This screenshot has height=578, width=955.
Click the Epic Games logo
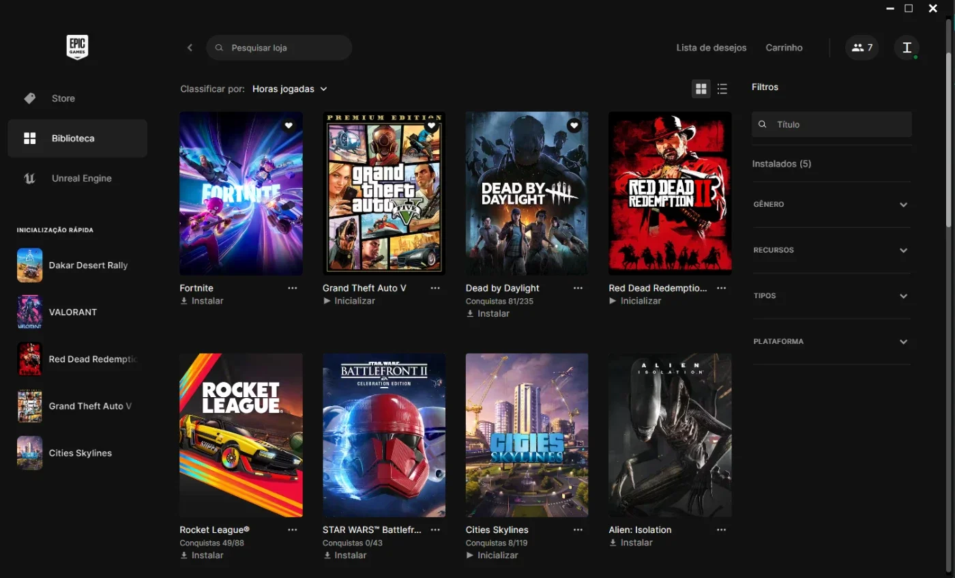77,47
